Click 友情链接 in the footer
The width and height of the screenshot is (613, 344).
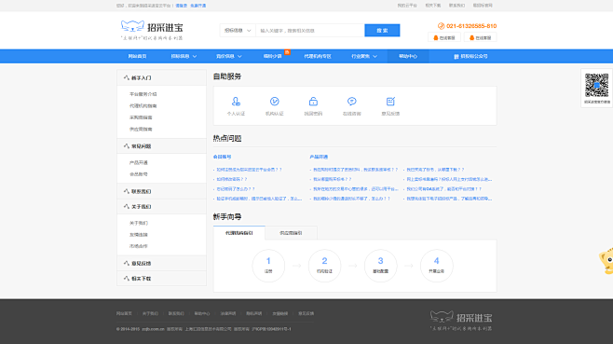(279, 313)
